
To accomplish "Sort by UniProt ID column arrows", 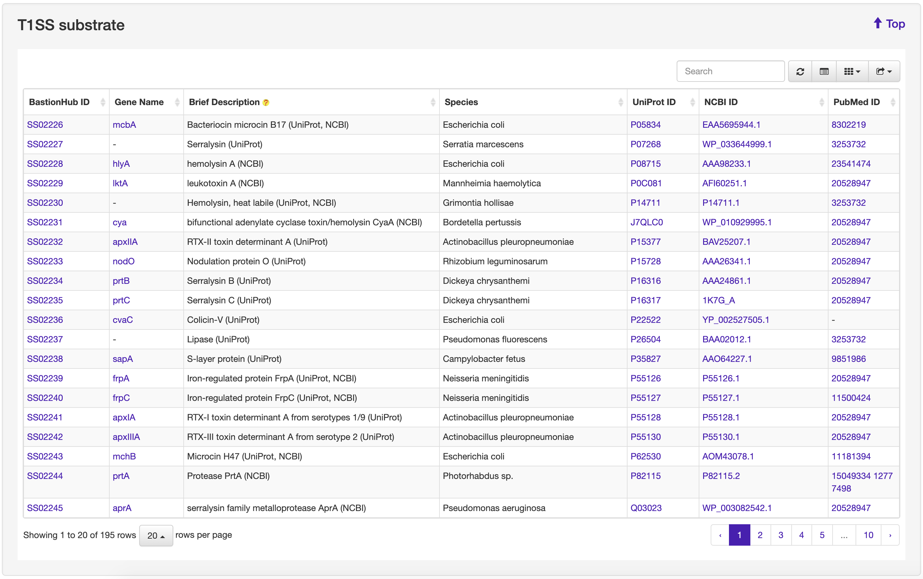I will (692, 102).
